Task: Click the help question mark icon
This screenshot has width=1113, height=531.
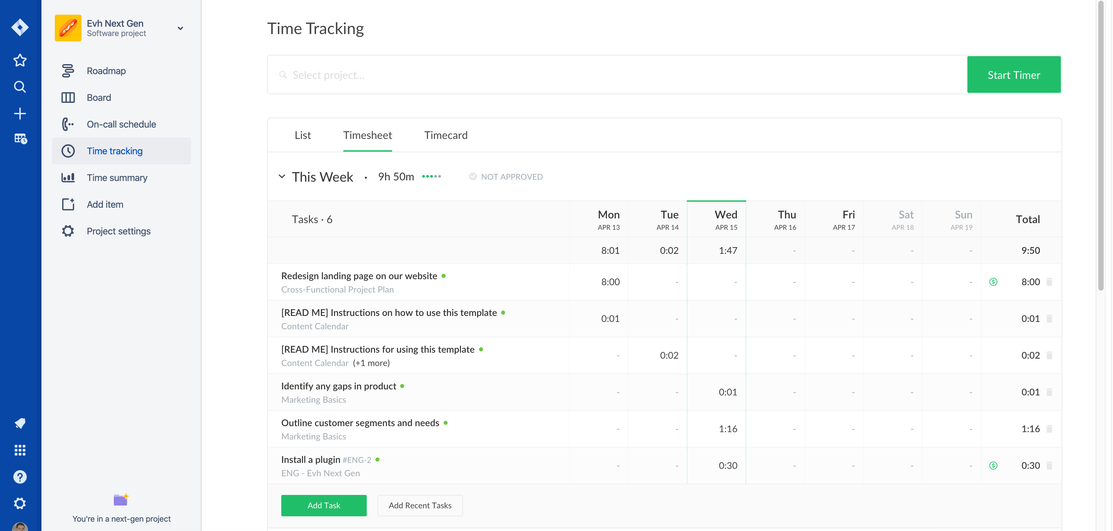Action: point(20,477)
